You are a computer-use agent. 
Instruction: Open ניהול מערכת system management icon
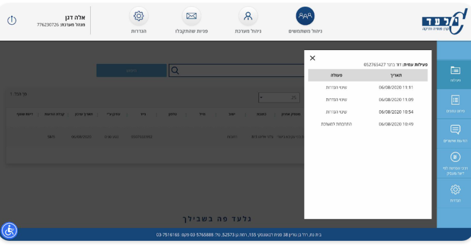click(x=248, y=16)
